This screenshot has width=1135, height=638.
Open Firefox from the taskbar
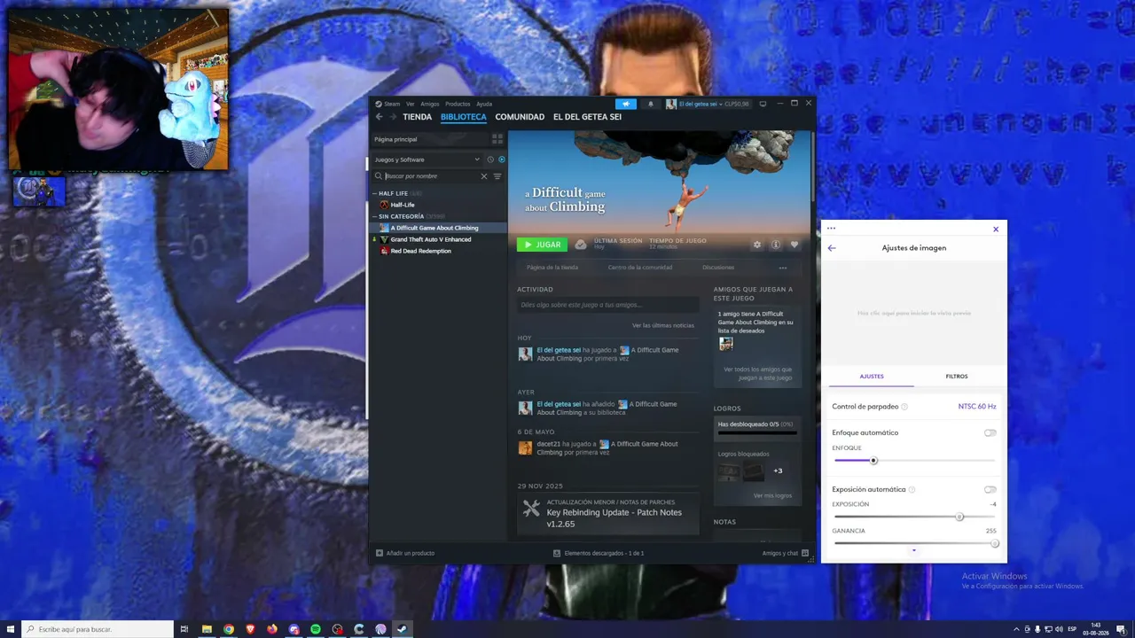pyautogui.click(x=272, y=629)
